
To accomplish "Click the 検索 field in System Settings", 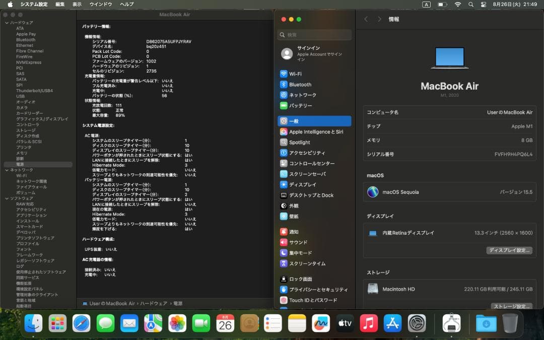I will coord(314,35).
